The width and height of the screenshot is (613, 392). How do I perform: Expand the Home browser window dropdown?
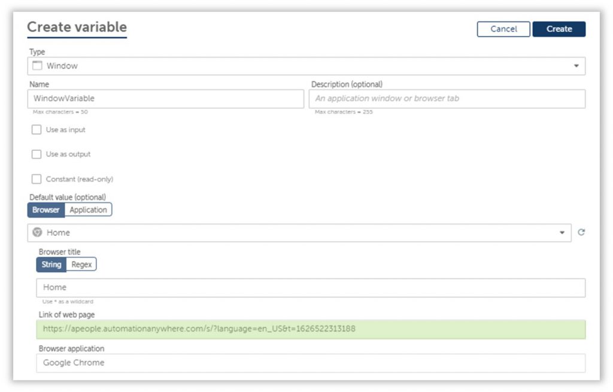(299, 233)
